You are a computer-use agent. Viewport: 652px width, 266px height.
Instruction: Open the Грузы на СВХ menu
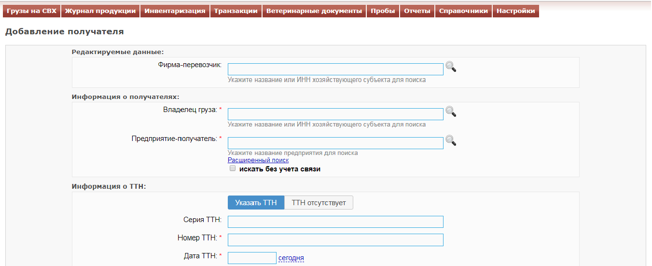(x=31, y=11)
